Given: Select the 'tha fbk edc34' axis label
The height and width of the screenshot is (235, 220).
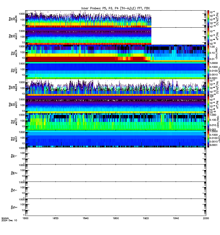Looking at the screenshot, I should point(14,53).
